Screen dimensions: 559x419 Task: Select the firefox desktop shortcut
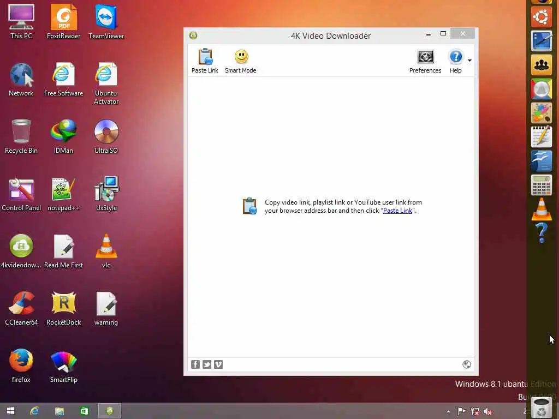[21, 366]
